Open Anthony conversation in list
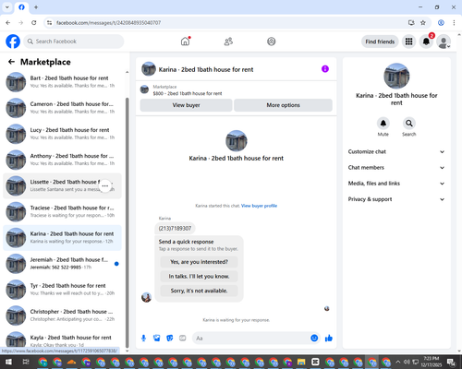This screenshot has height=369, width=462. coord(62,160)
